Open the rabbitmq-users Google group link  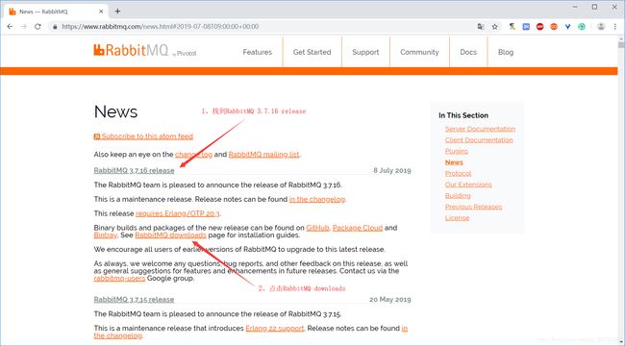(x=119, y=278)
